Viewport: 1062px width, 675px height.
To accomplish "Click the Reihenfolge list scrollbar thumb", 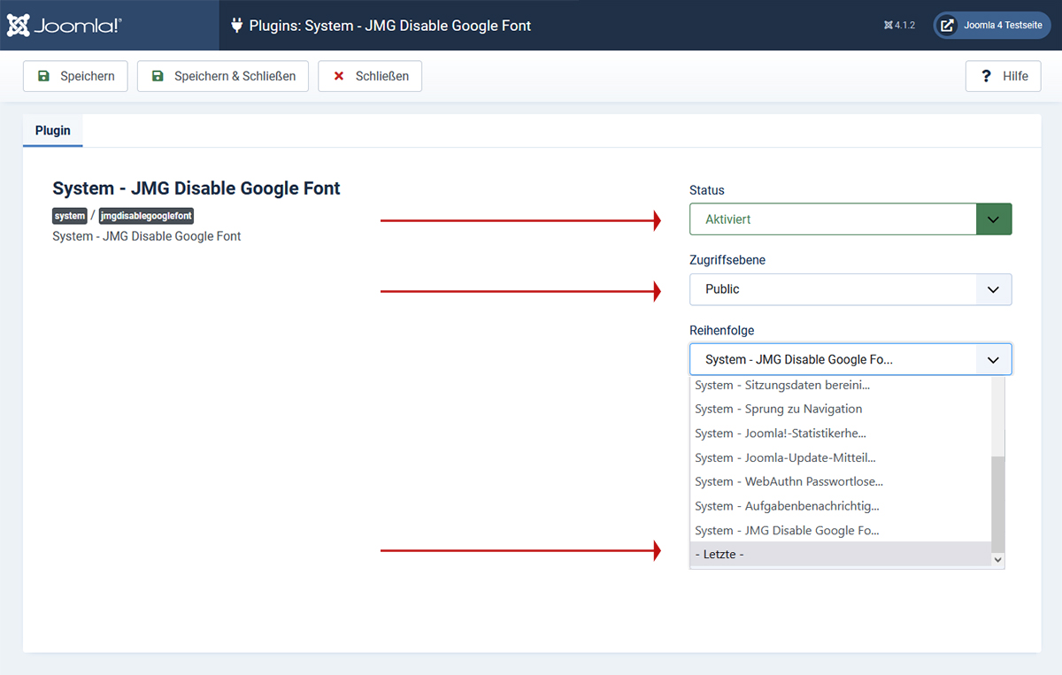I will click(998, 504).
